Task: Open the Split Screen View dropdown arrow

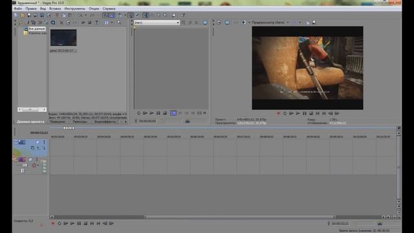Action: pos(249,23)
